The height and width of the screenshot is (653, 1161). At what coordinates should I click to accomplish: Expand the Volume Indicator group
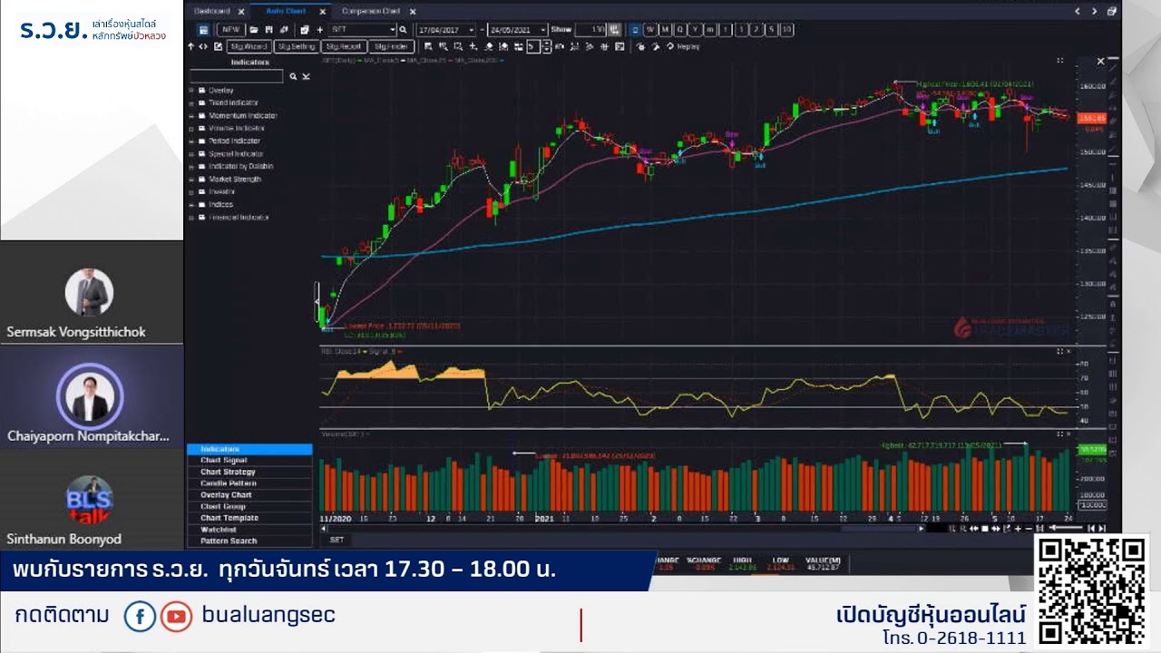[191, 129]
